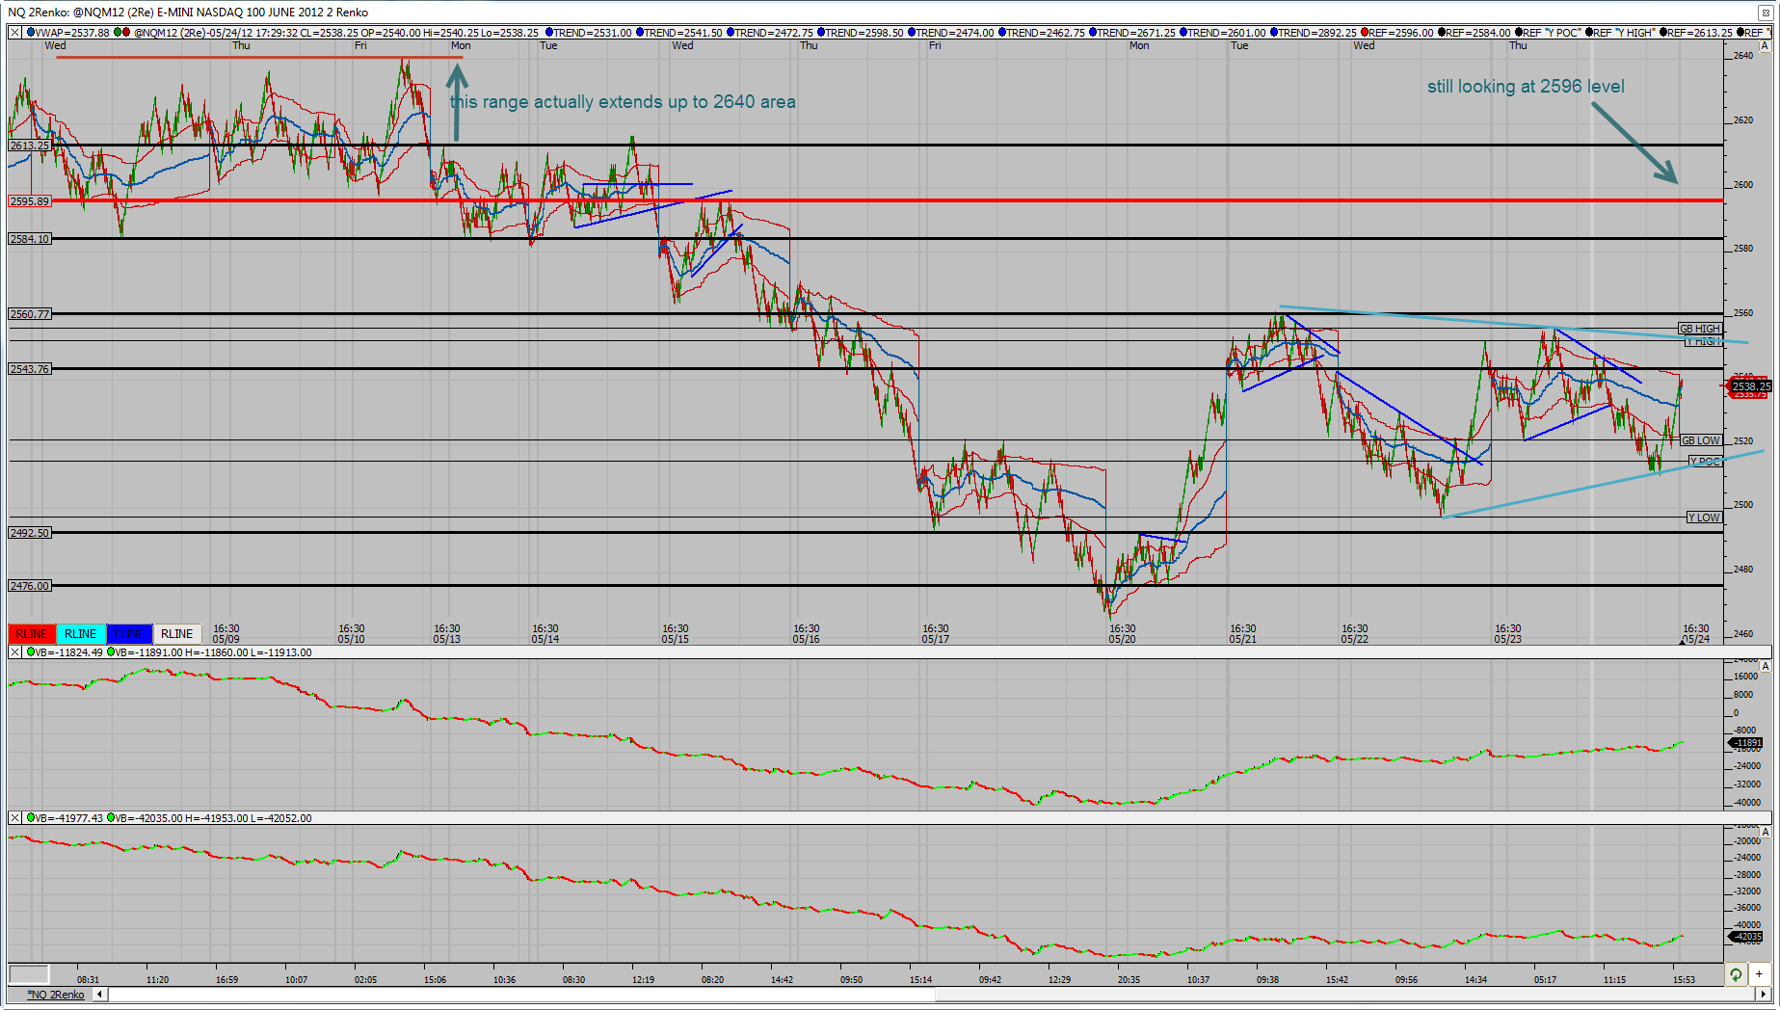Click the Y LOW reference label

(x=1704, y=518)
